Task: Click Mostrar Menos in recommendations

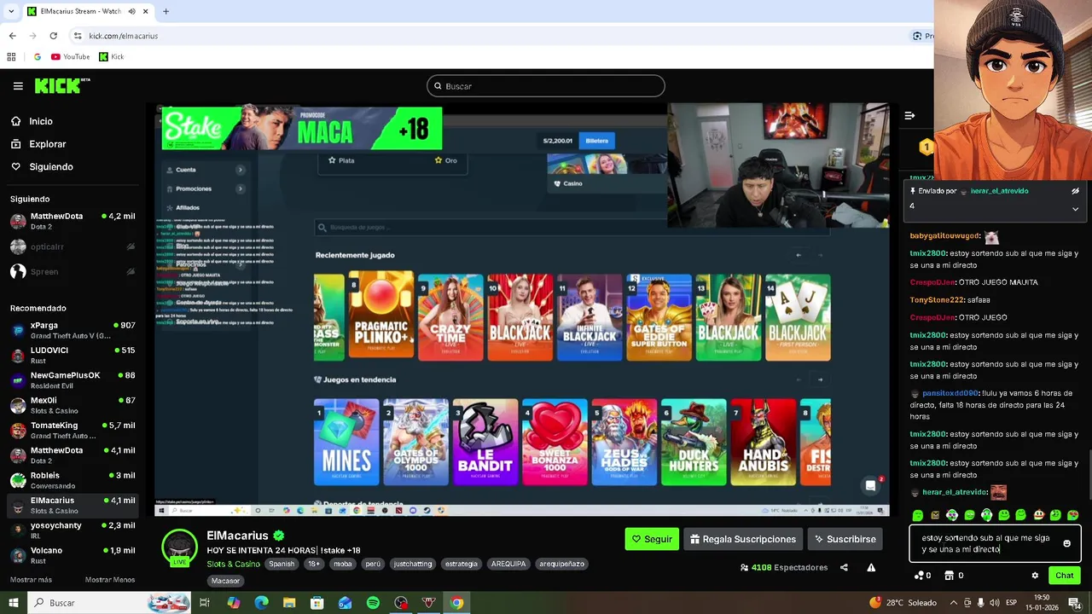Action: coord(110,580)
